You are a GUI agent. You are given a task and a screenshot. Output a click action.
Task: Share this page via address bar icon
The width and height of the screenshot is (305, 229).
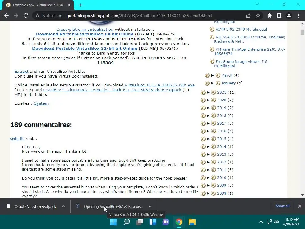click(248, 16)
